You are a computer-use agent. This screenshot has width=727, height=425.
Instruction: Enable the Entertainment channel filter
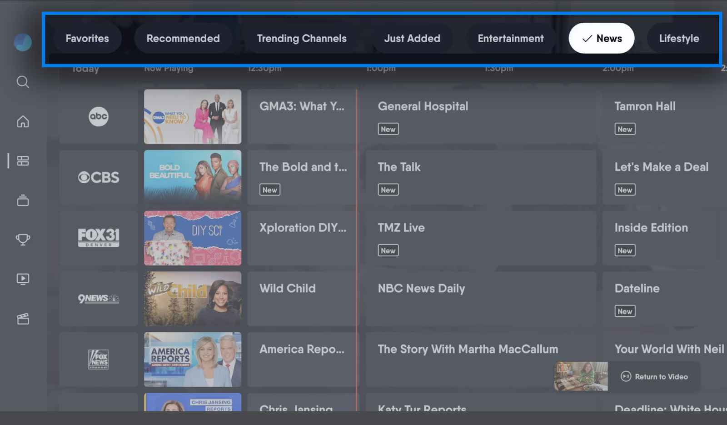click(x=510, y=38)
